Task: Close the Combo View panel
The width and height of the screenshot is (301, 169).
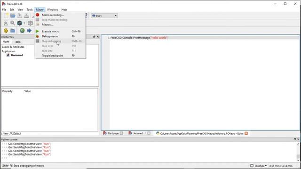Action: (98, 37)
